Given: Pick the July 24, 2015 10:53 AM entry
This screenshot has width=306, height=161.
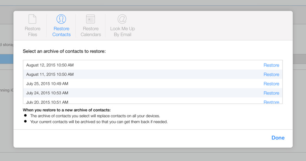Looking at the screenshot, I should click(47, 93).
